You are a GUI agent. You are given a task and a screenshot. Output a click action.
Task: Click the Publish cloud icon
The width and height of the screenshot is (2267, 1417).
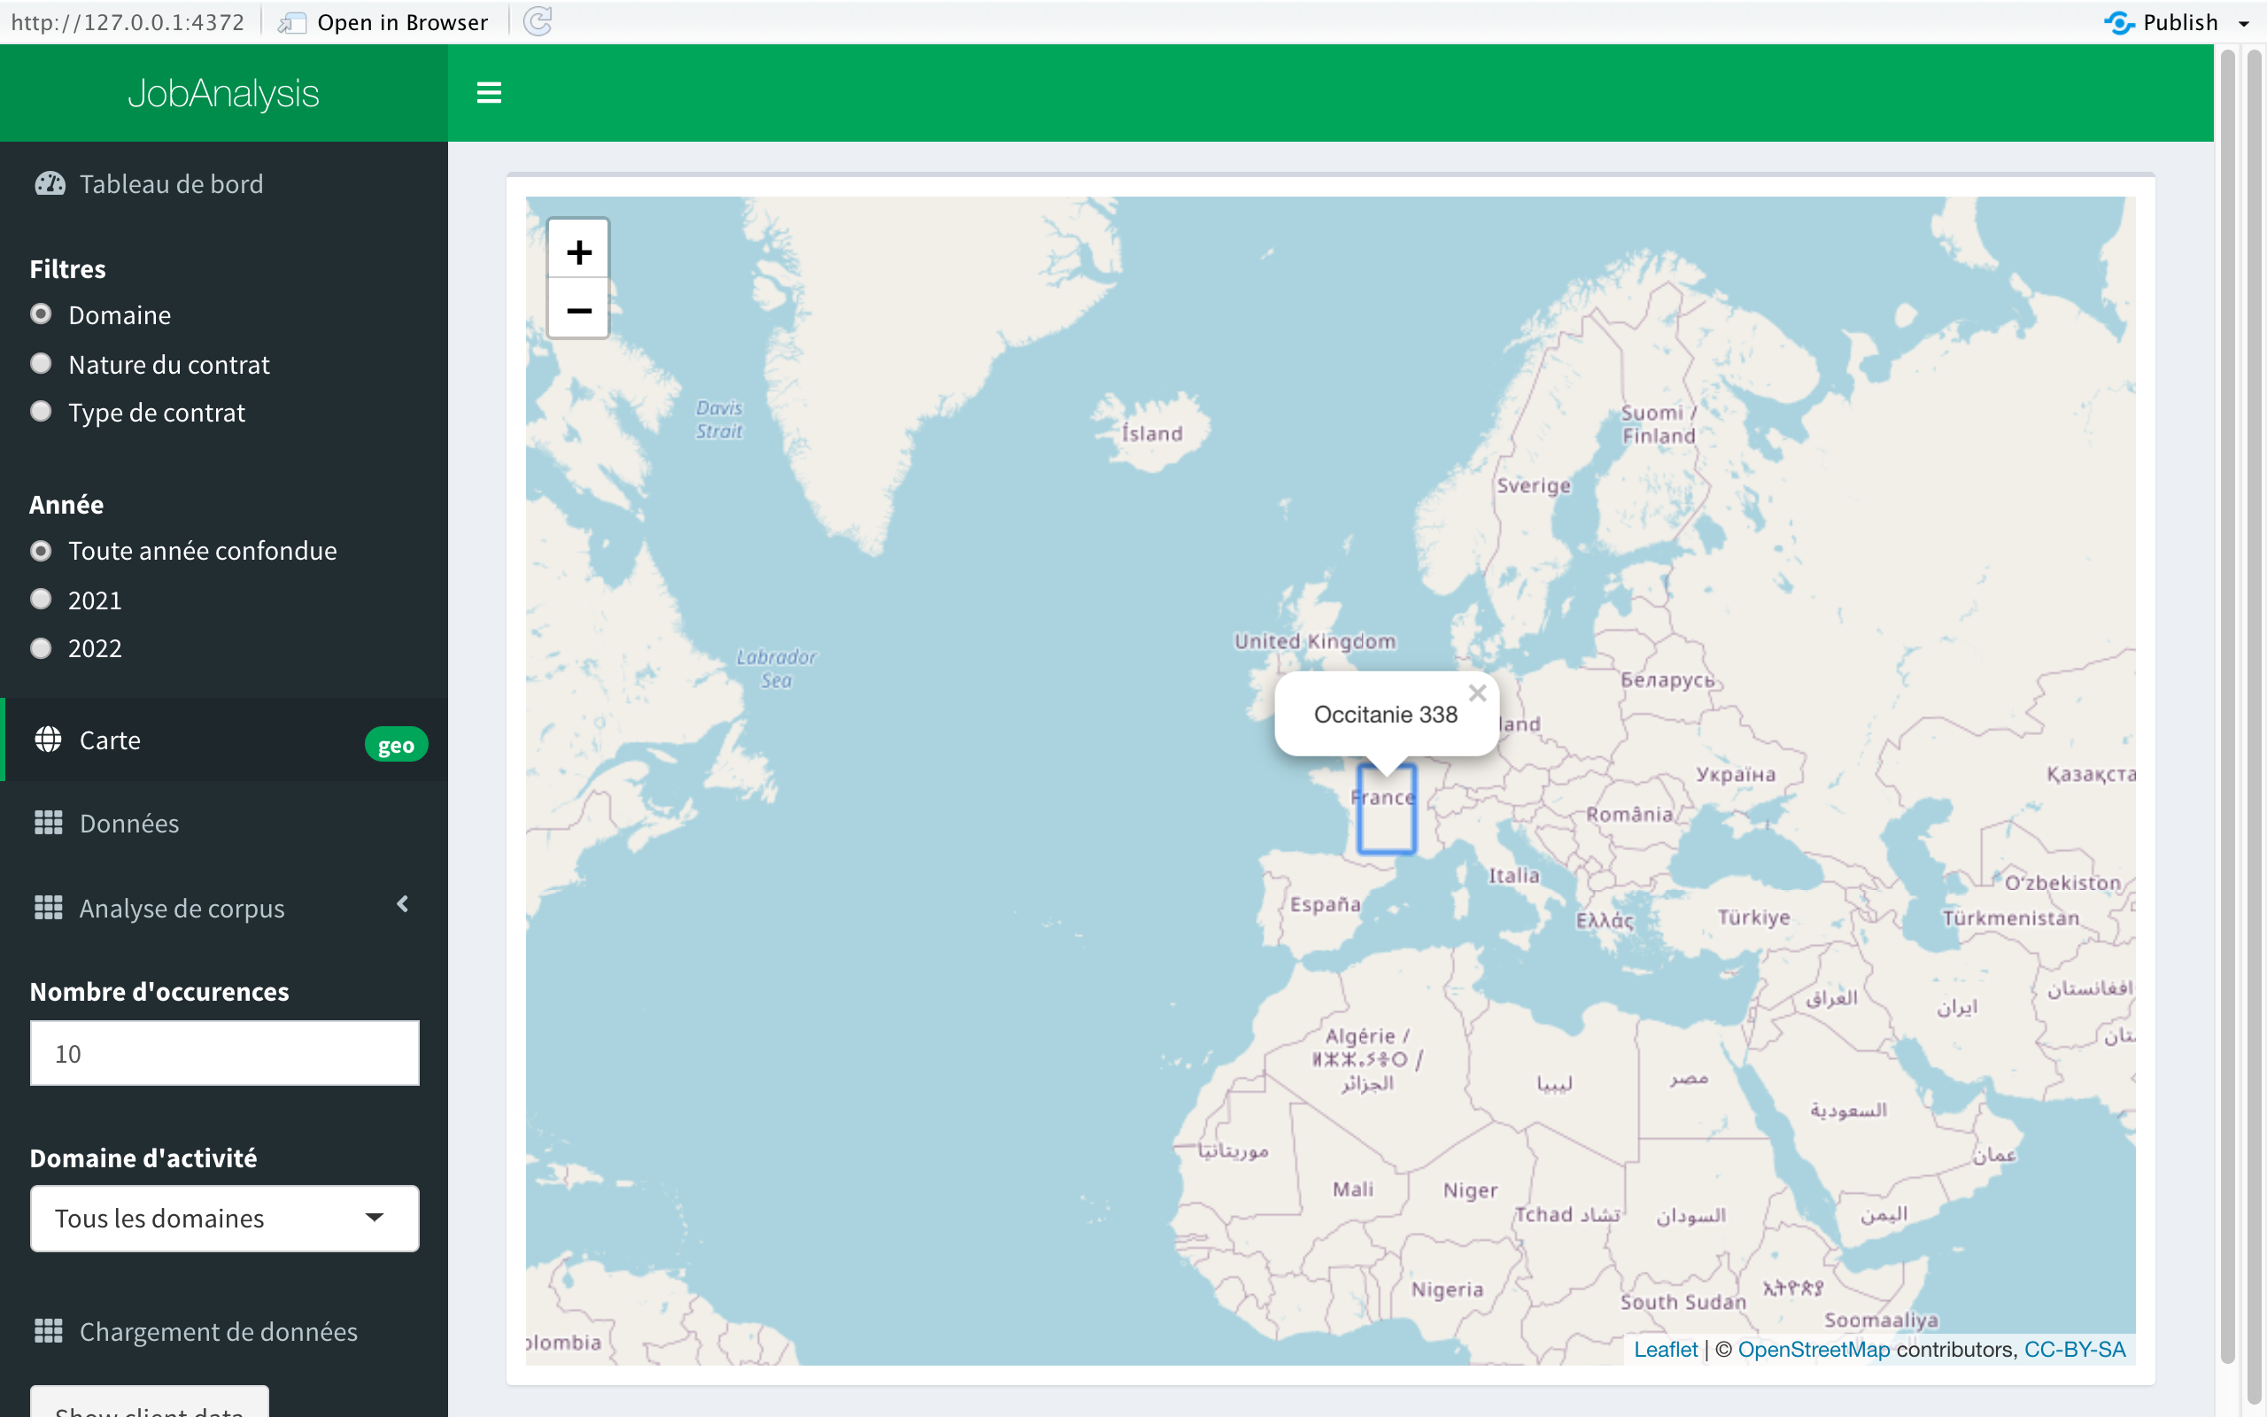2120,21
